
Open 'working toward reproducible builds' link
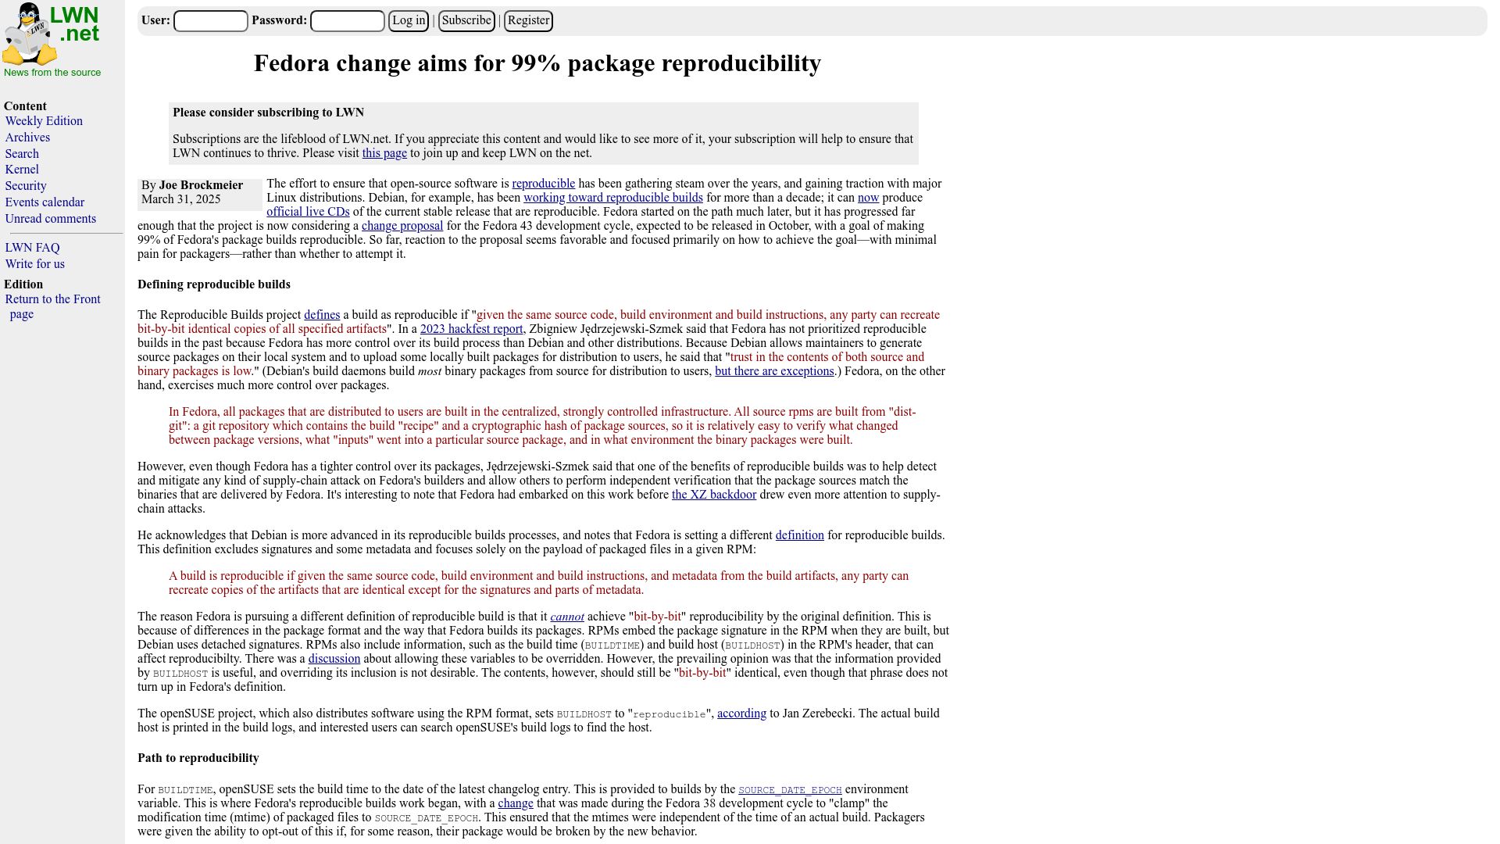pos(613,198)
